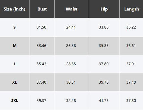The height and width of the screenshot is (110, 143).
Task: Select length value 36.61 in M row
Action: [131, 46]
